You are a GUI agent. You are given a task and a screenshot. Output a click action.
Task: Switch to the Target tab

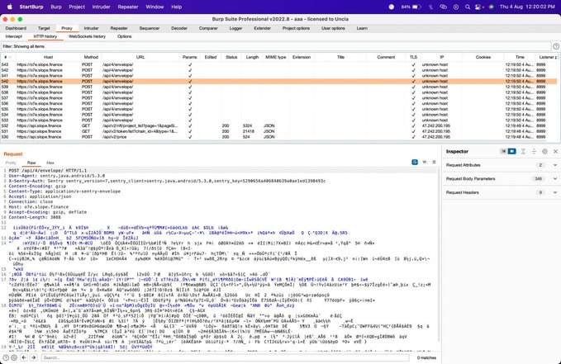pyautogui.click(x=44, y=28)
